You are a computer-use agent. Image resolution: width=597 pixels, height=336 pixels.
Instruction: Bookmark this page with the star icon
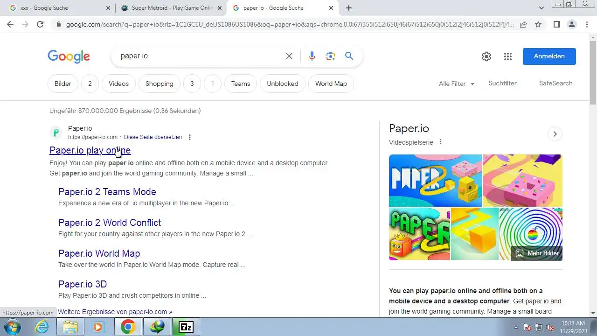pos(538,24)
